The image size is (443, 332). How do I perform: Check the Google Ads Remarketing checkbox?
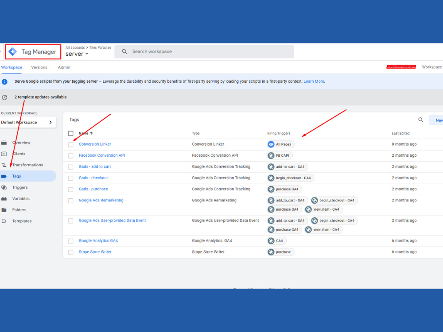pos(70,201)
